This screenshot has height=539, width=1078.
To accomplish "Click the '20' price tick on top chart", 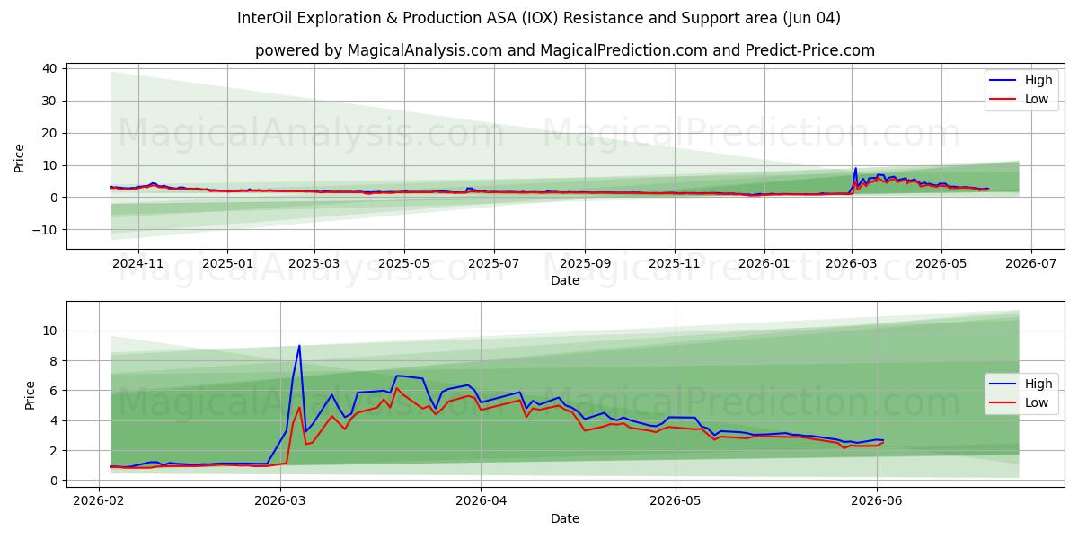I will point(50,133).
